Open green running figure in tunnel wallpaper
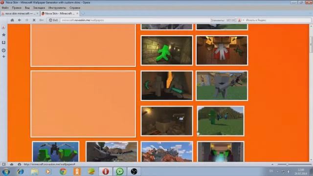The width and height of the screenshot is (313, 176). 167,50
